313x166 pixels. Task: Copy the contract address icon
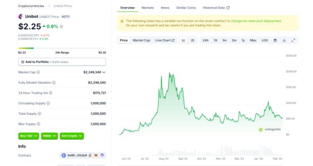point(90,156)
